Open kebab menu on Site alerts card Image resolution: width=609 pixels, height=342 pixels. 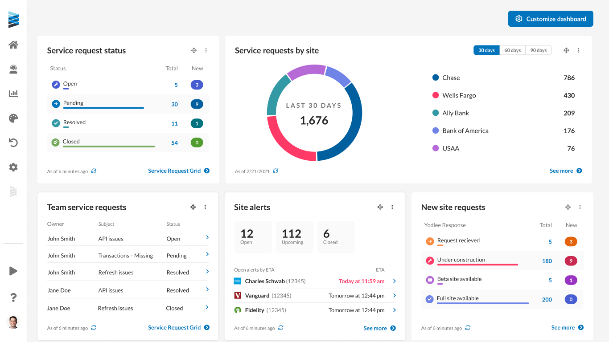[x=392, y=207]
